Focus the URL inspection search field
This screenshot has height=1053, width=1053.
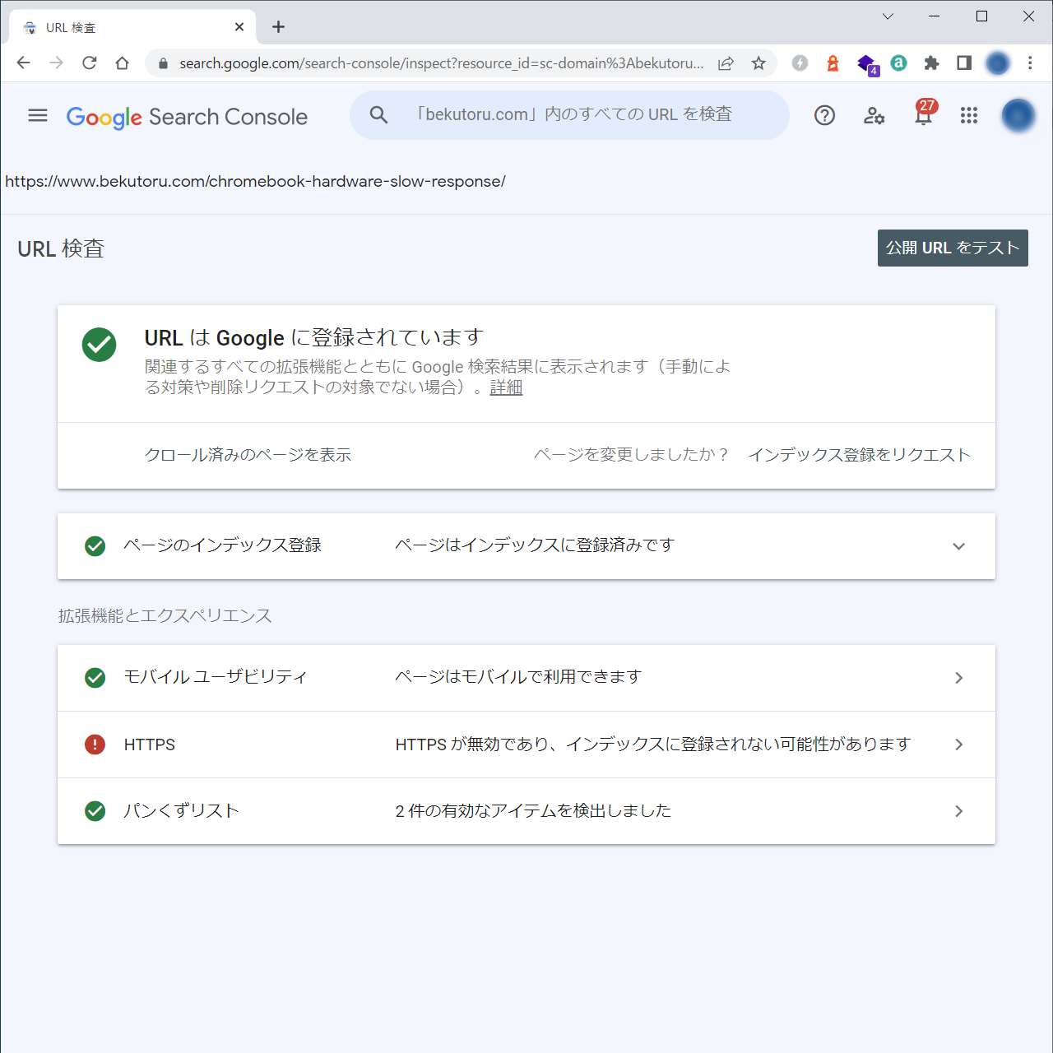coord(574,115)
